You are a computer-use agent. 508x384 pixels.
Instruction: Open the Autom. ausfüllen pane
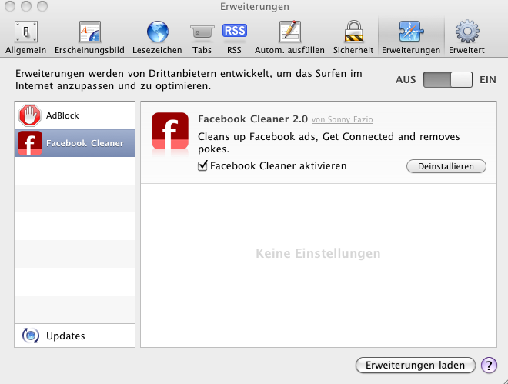click(x=289, y=37)
